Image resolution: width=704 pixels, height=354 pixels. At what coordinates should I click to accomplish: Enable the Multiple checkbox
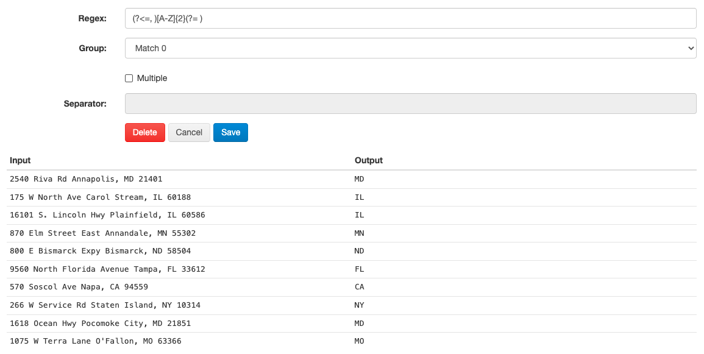click(129, 79)
